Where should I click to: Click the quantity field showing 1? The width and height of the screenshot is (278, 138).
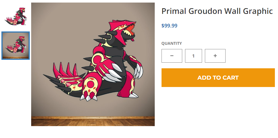194,56
